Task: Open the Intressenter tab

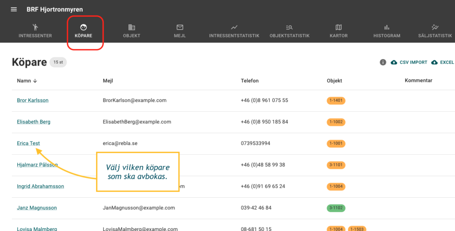Action: pyautogui.click(x=35, y=31)
